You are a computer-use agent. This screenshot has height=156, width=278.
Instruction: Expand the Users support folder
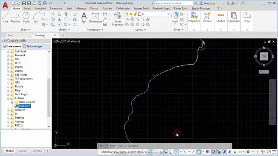[12, 102]
